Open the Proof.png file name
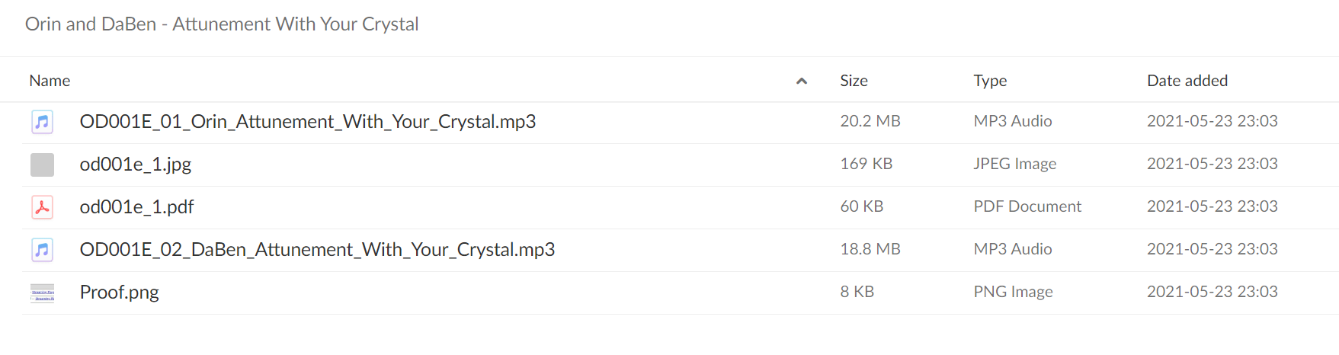 click(120, 293)
